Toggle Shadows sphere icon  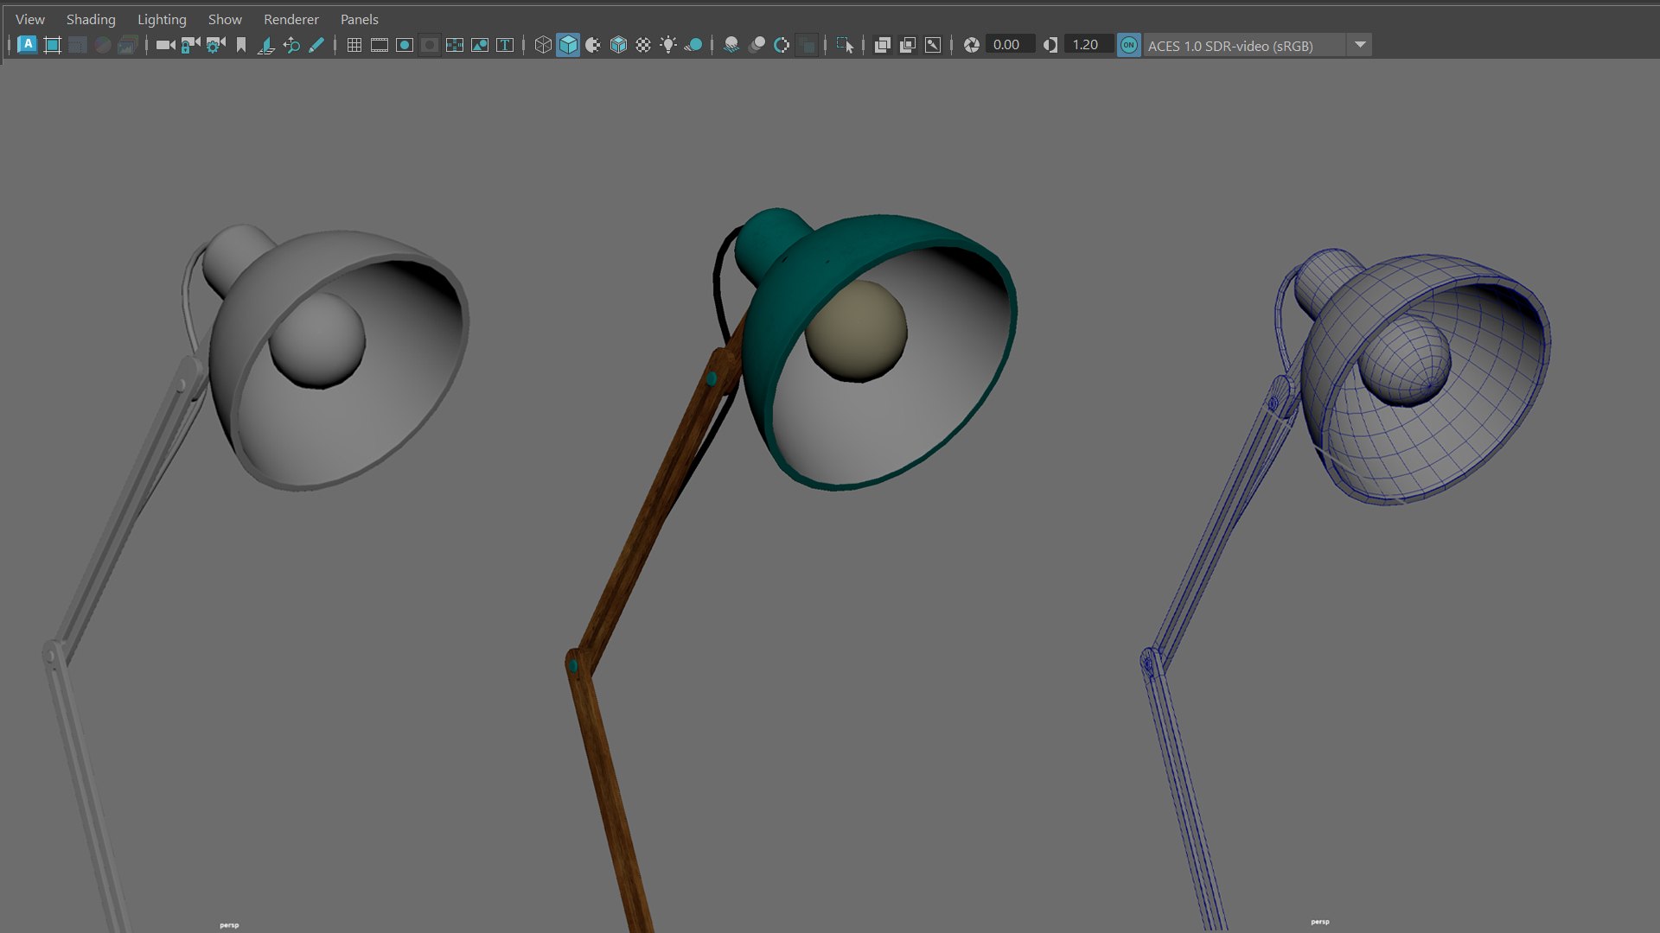pos(693,45)
